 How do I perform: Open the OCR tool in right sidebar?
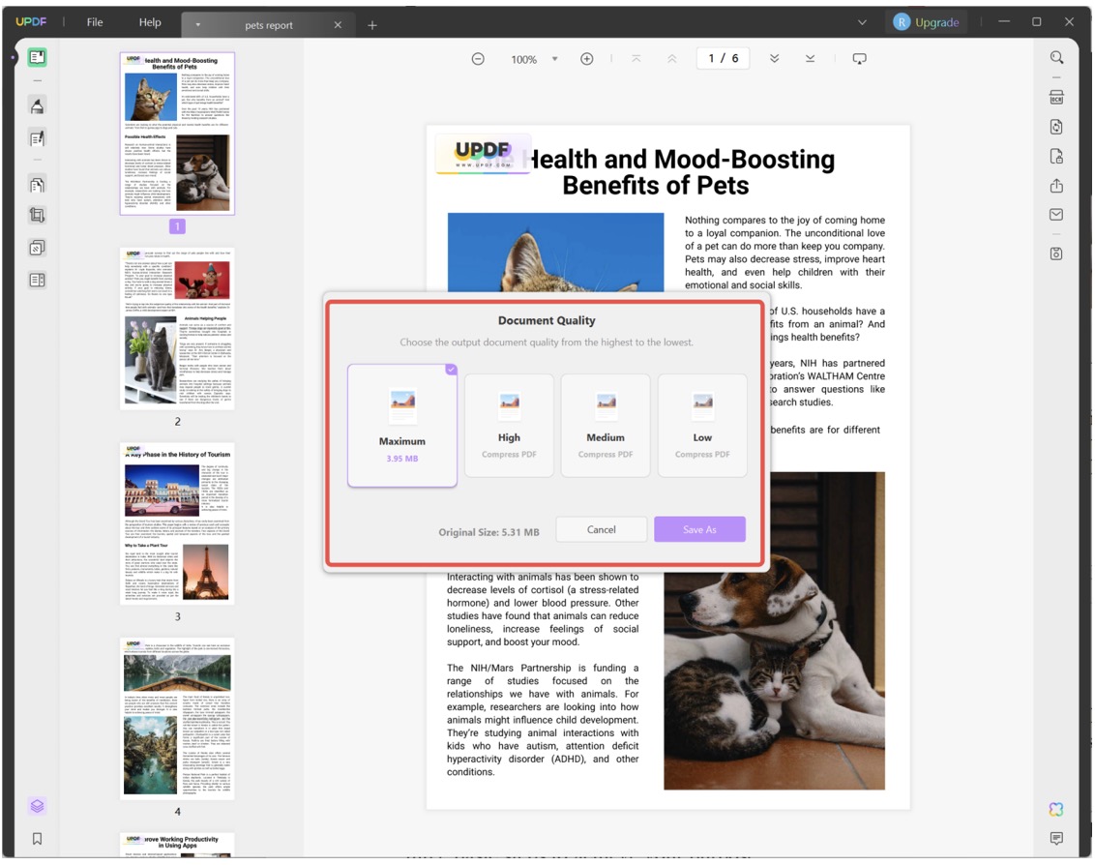1056,98
